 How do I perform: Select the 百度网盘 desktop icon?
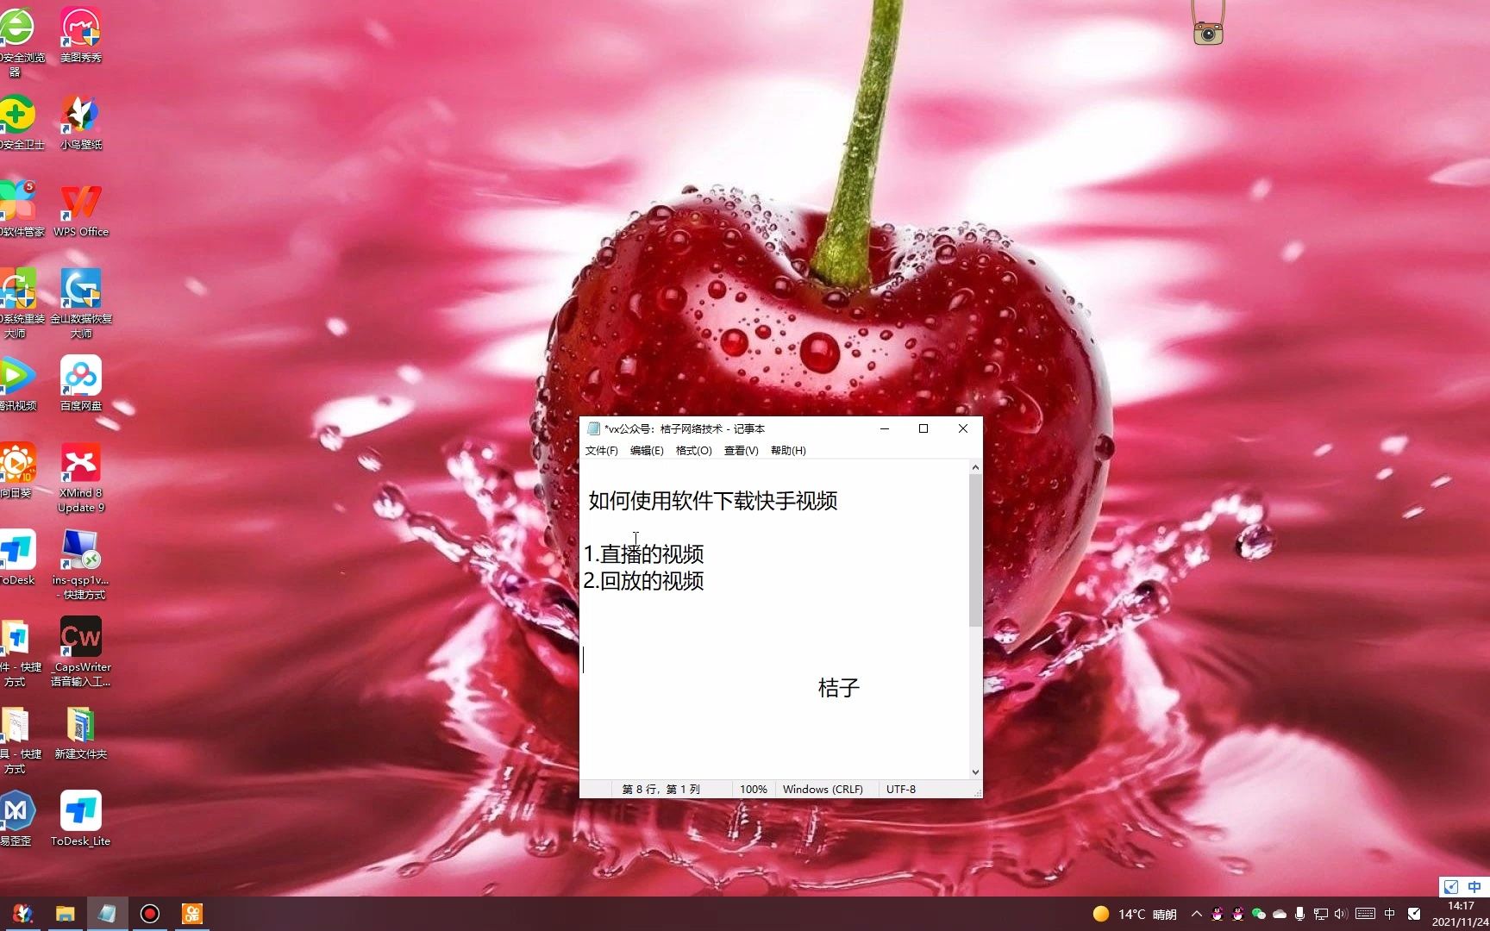80,381
